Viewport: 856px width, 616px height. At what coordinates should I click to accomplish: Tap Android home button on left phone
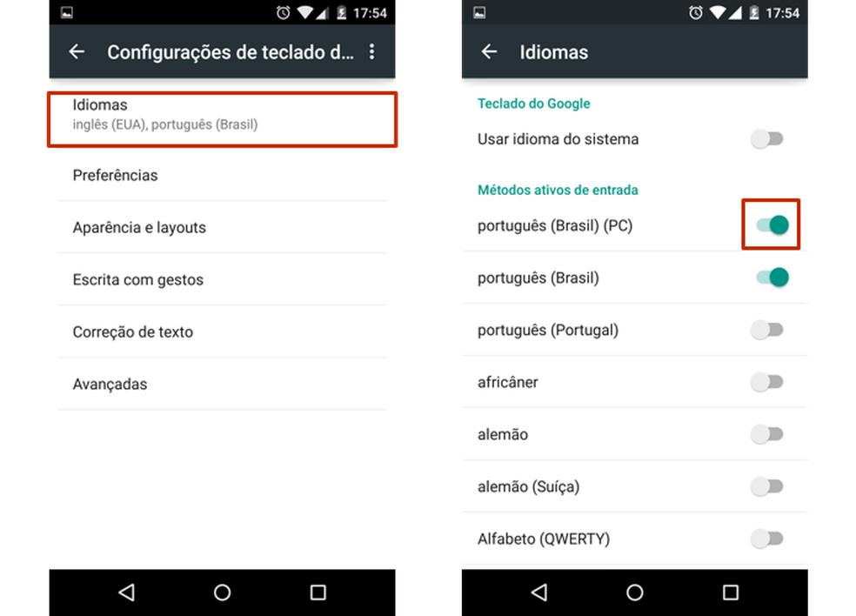coord(222,593)
